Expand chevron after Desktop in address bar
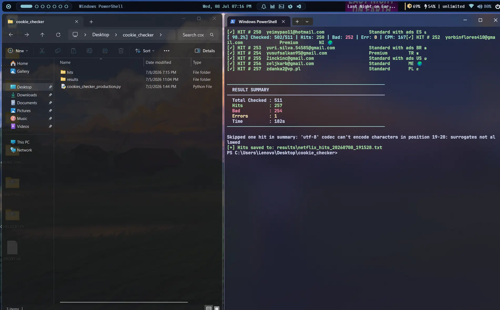Image resolution: width=500 pixels, height=310 pixels. 116,35
